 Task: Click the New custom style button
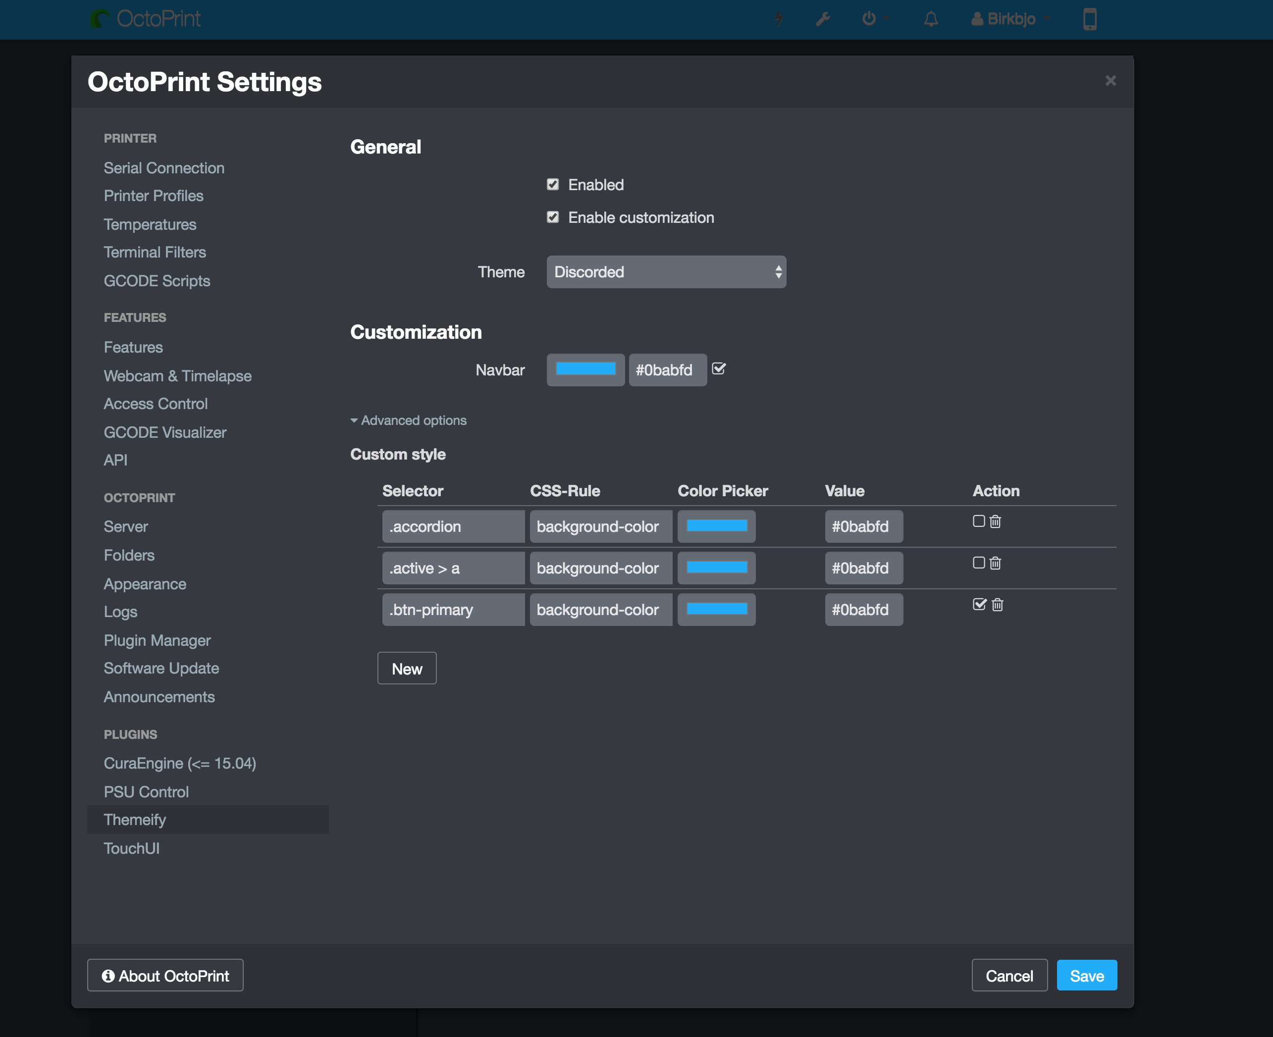407,669
